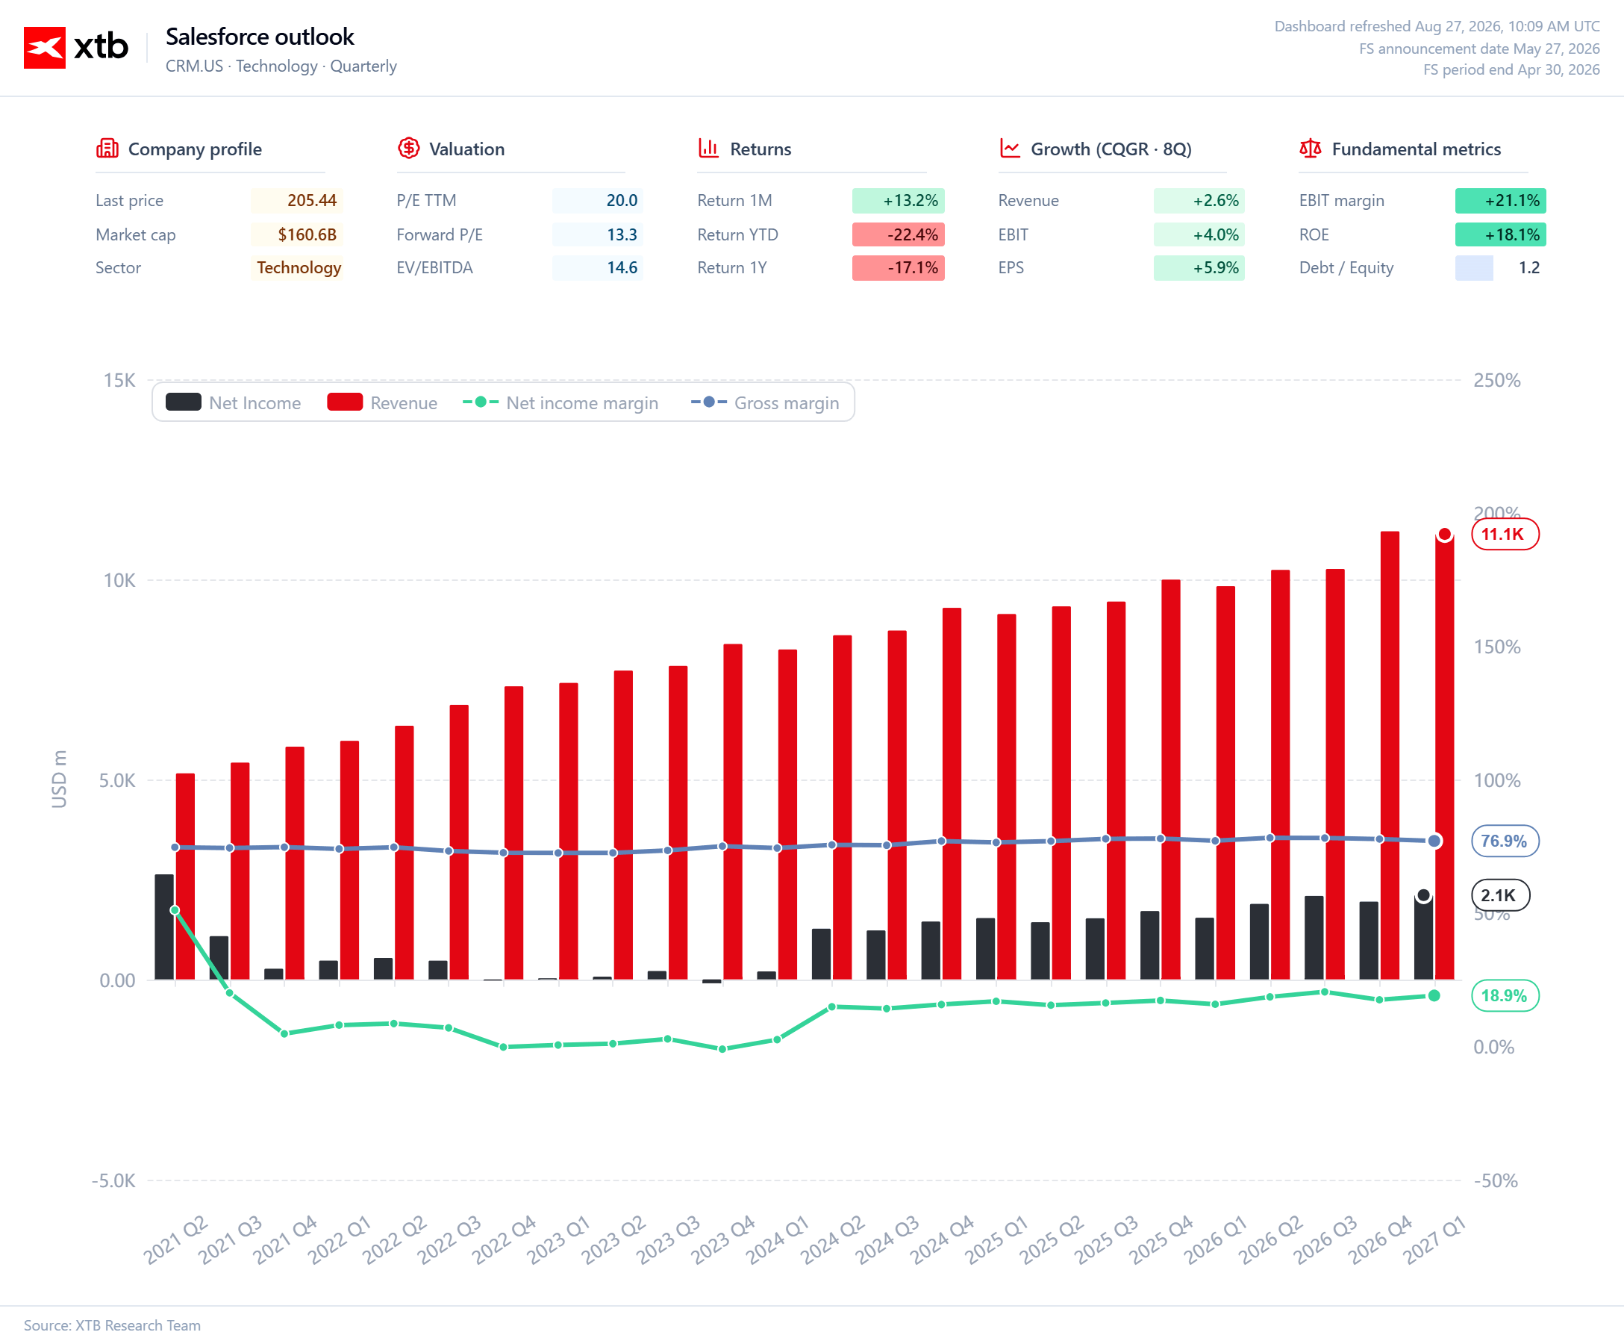Click the Company profile section heading

196,149
